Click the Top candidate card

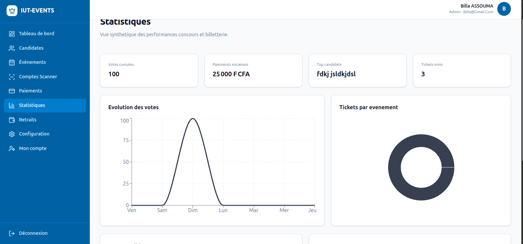(358, 71)
